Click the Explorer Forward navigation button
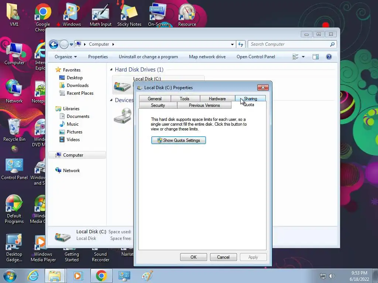The height and width of the screenshot is (283, 378). (x=64, y=44)
